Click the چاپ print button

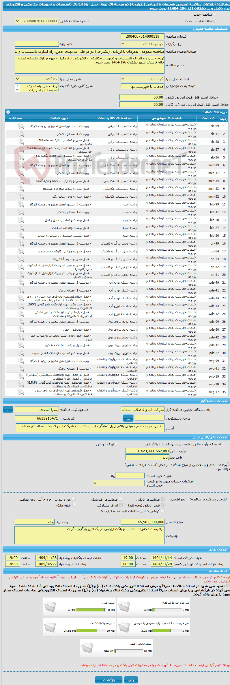(131, 680)
